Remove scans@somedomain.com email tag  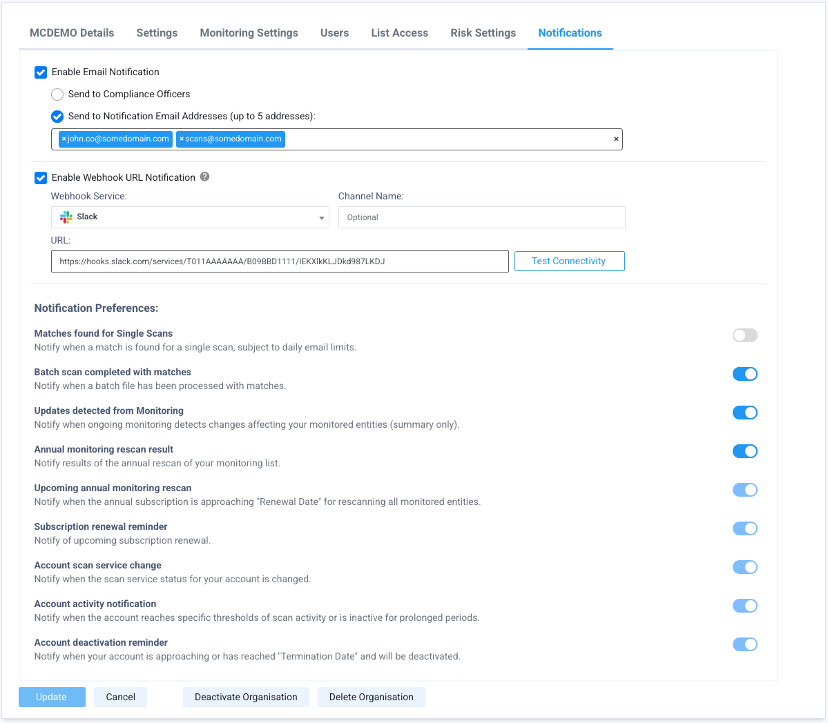click(x=182, y=139)
